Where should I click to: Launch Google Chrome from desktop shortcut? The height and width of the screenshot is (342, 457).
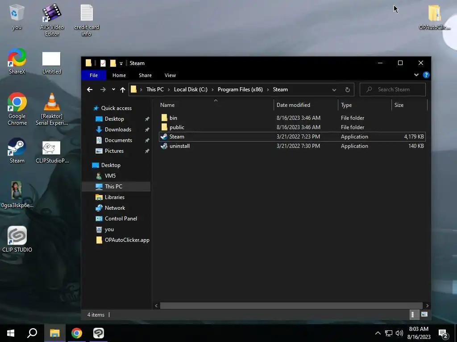coord(17,109)
